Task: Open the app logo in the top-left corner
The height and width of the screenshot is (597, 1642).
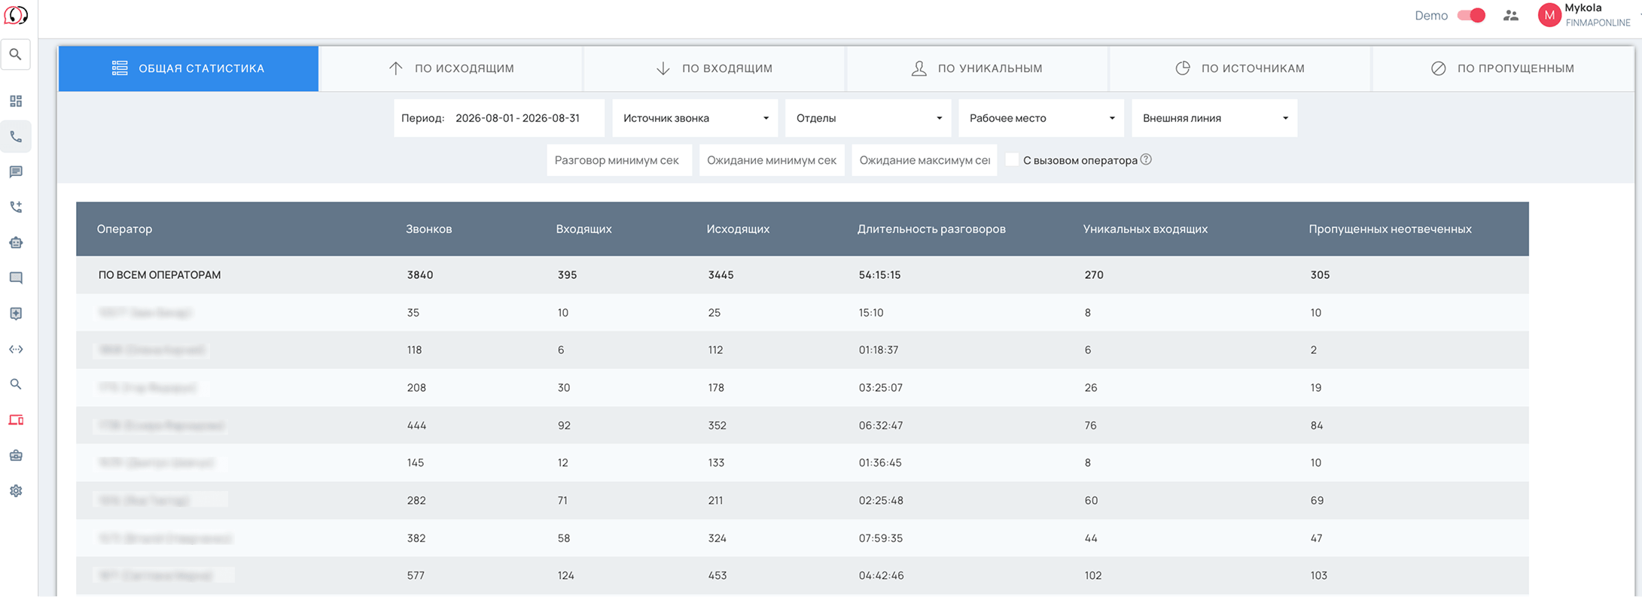Action: [x=16, y=15]
